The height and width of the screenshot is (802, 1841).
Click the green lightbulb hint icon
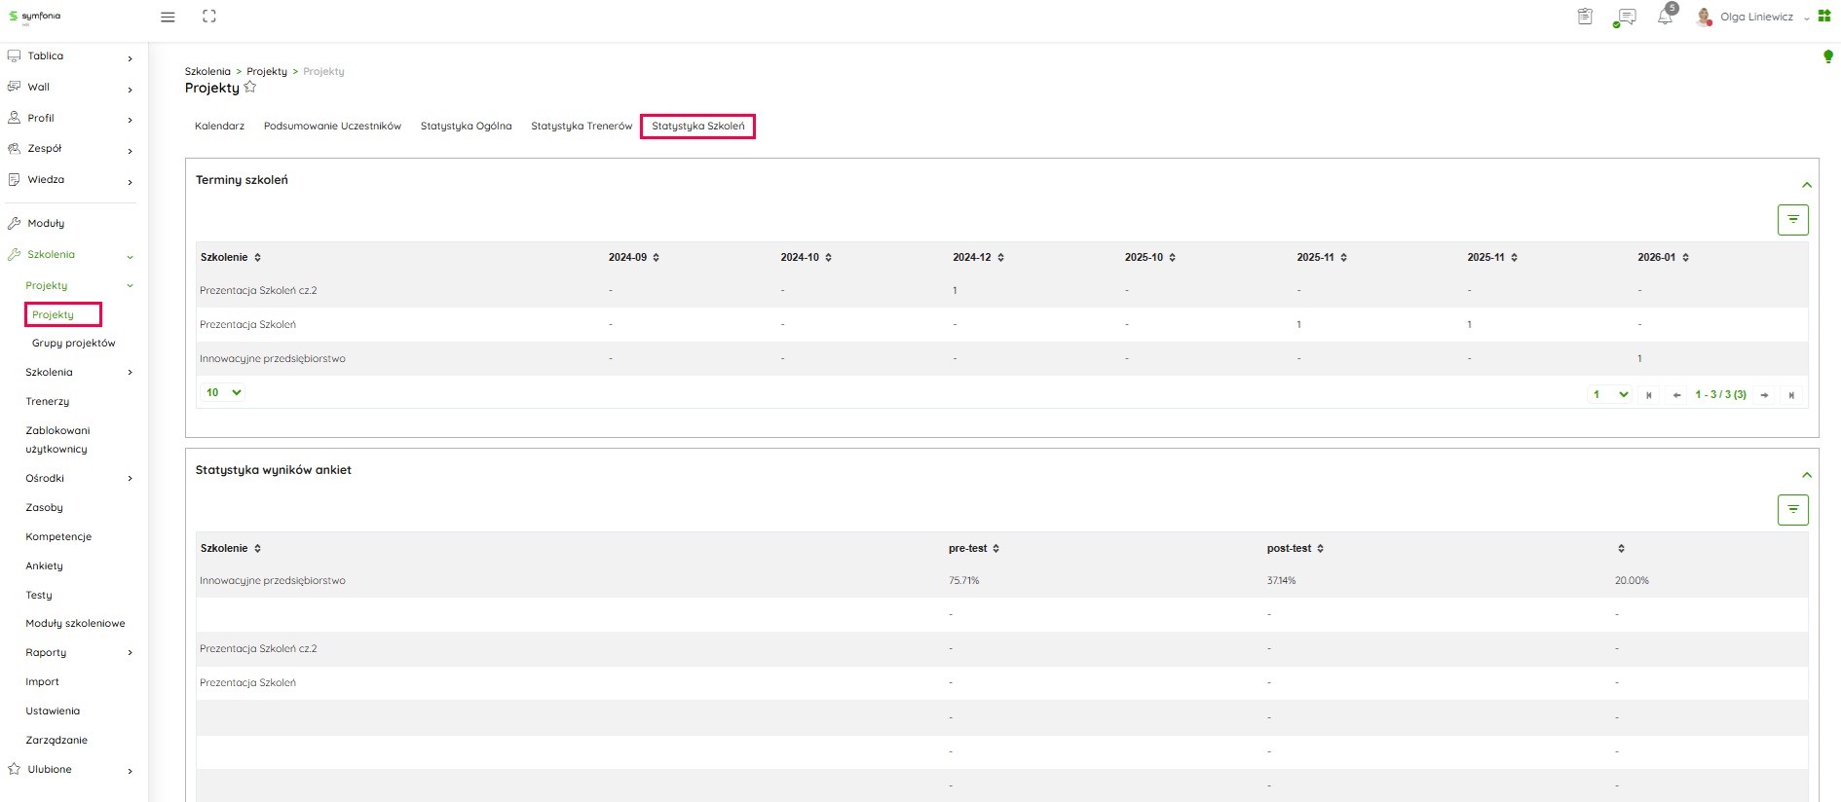pos(1828,56)
